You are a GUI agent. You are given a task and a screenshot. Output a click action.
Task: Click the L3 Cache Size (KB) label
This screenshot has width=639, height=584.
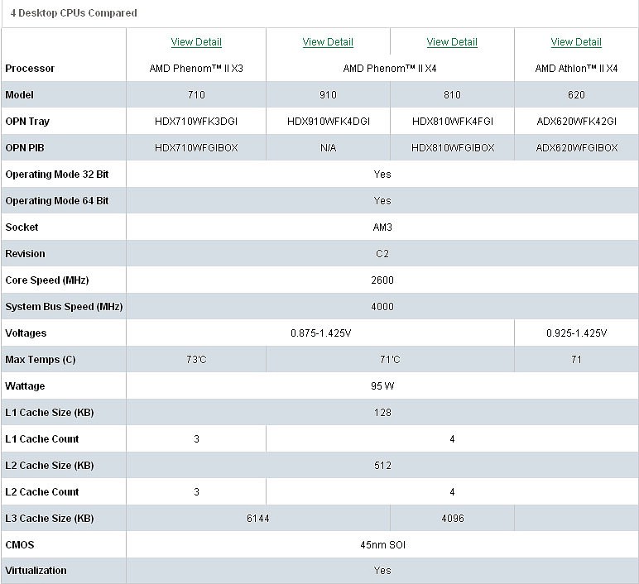50,519
